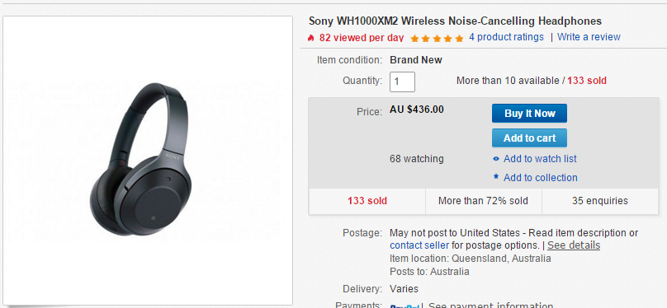The height and width of the screenshot is (308, 667).
Task: Click Add to collection link
Action: (x=540, y=177)
